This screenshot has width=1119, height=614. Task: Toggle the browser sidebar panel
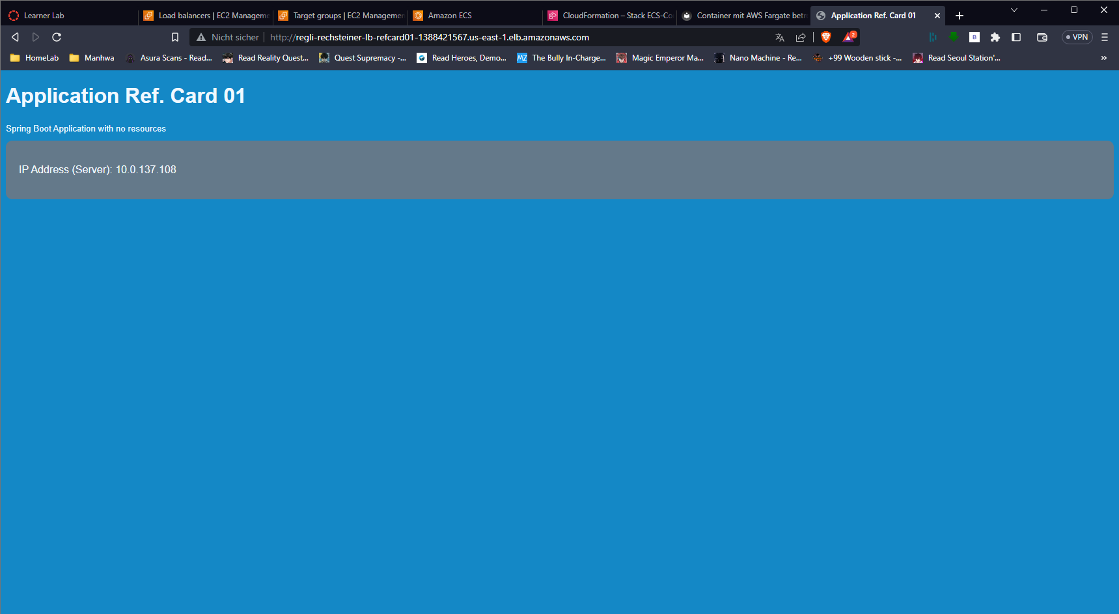click(1016, 37)
